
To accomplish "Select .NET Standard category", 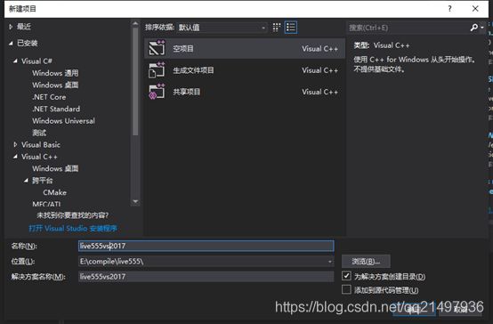I will coord(56,109).
